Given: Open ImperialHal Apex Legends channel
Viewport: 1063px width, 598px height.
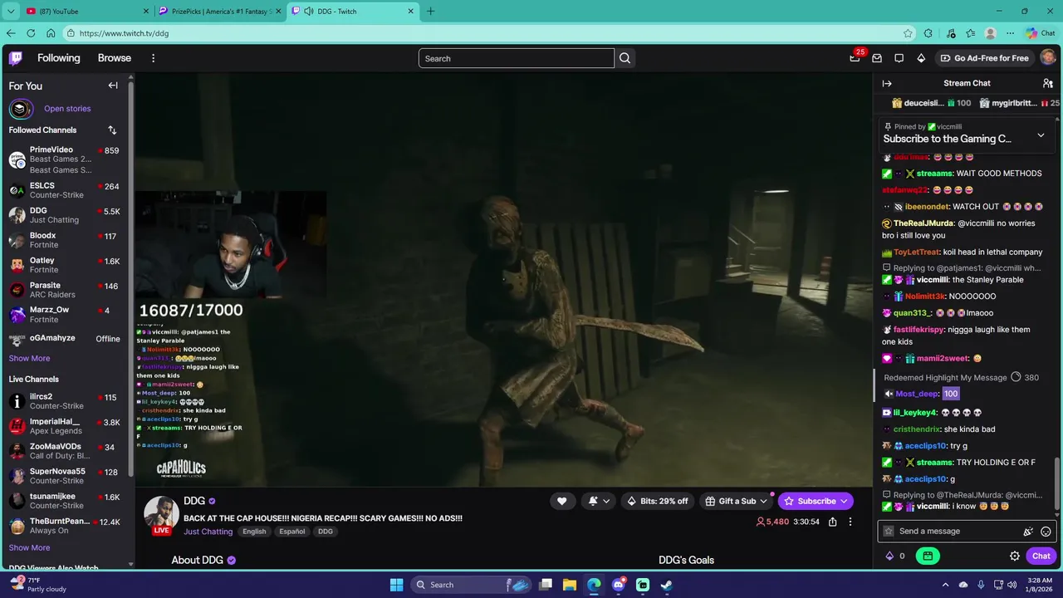Looking at the screenshot, I should tap(66, 426).
